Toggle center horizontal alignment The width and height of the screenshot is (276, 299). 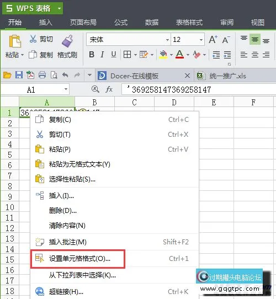(x=255, y=55)
